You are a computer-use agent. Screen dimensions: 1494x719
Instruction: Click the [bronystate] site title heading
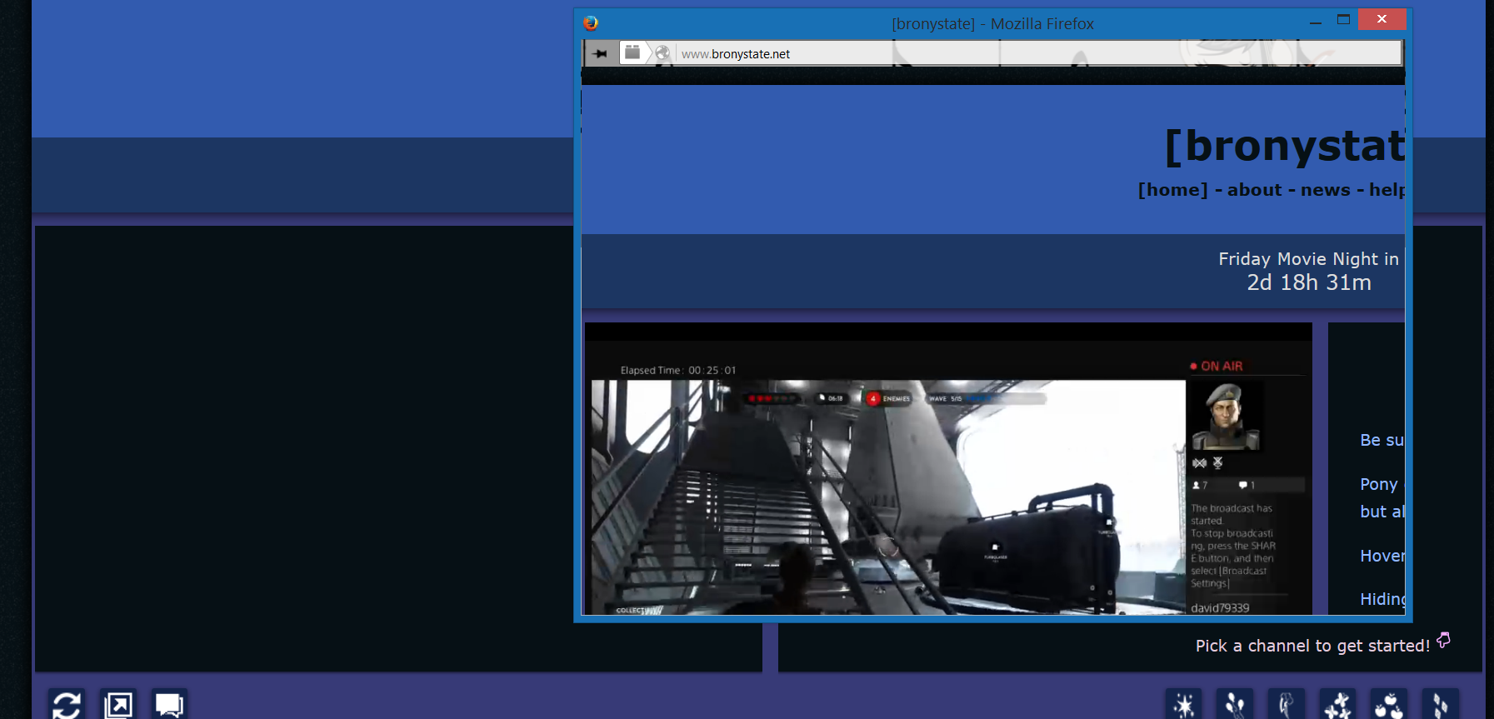tap(1285, 146)
